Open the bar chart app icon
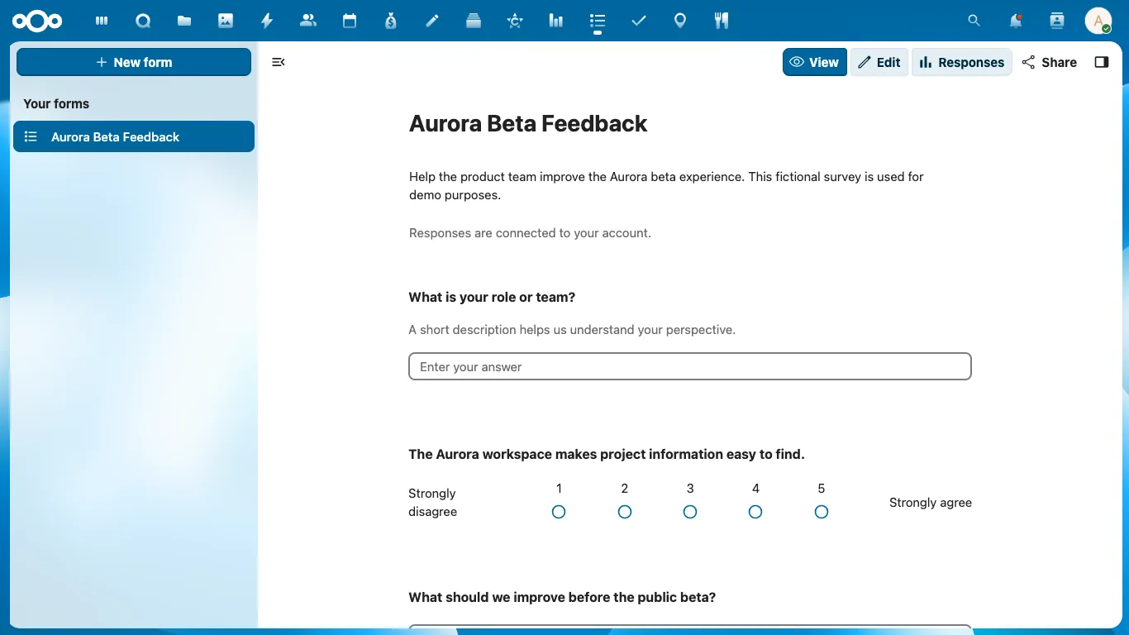Viewport: 1129px width, 635px height. pos(556,21)
